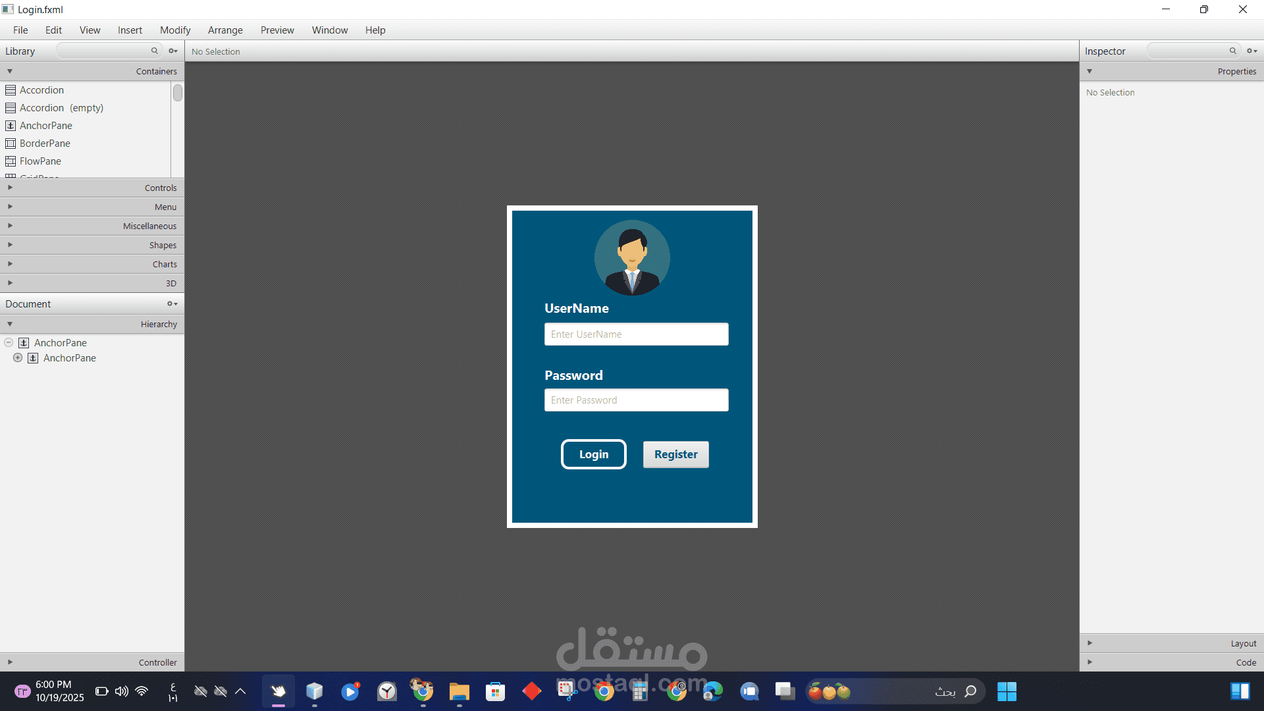This screenshot has width=1264, height=711.
Task: Click the Enter UserName field on the canvas
Action: click(x=636, y=334)
